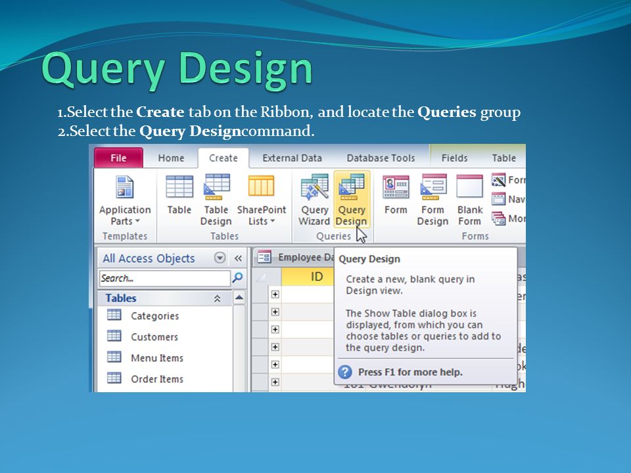The width and height of the screenshot is (631, 473).
Task: Click the Customers table icon
Action: pos(114,336)
